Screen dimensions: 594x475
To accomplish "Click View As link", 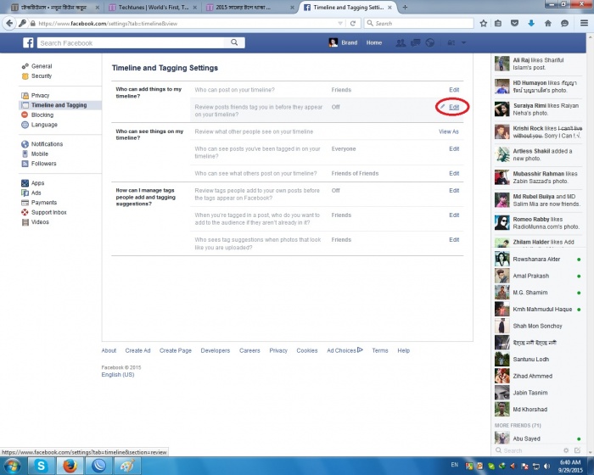I will 449,131.
